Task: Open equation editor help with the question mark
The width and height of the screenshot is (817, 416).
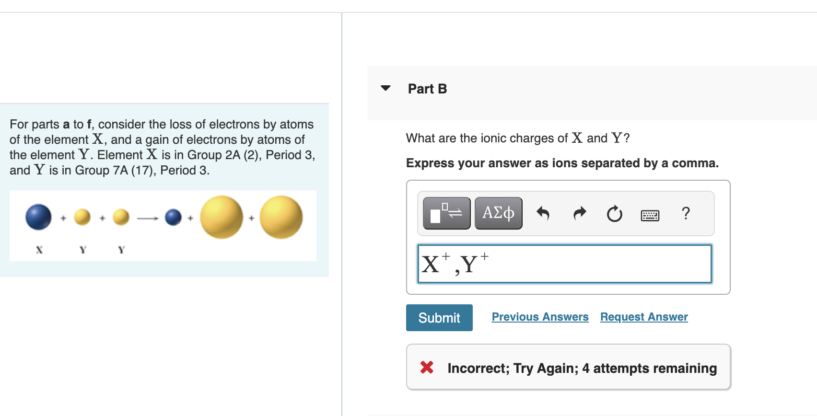Action: pos(686,214)
